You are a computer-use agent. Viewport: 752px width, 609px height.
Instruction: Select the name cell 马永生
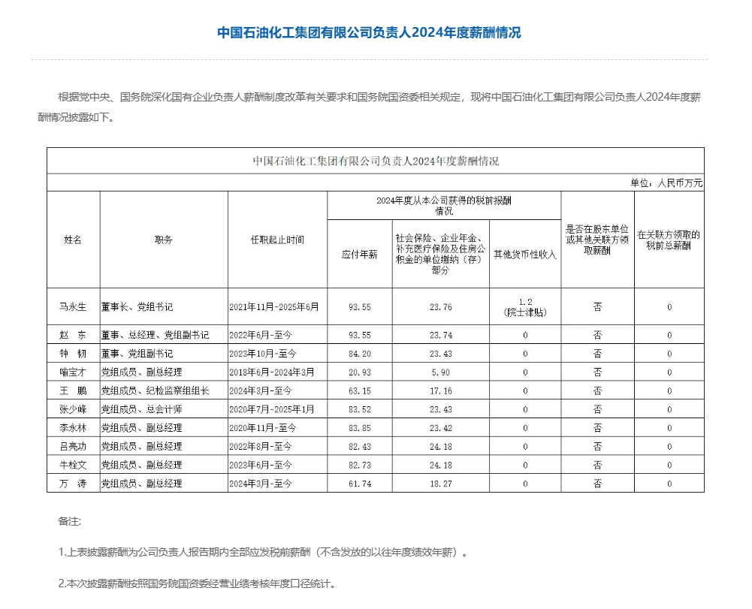[73, 306]
